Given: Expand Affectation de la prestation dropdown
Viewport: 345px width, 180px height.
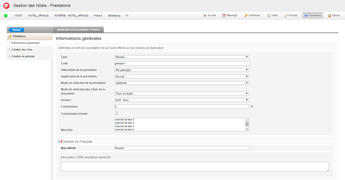Looking at the screenshot, I should (x=181, y=70).
